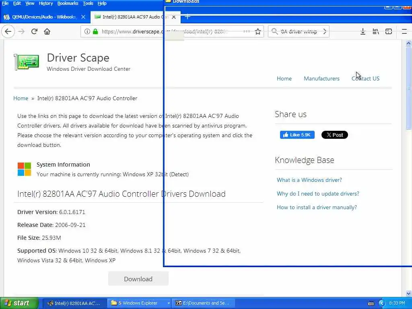Click the 8:33 PM clock
Image resolution: width=412 pixels, height=309 pixels.
click(397, 303)
